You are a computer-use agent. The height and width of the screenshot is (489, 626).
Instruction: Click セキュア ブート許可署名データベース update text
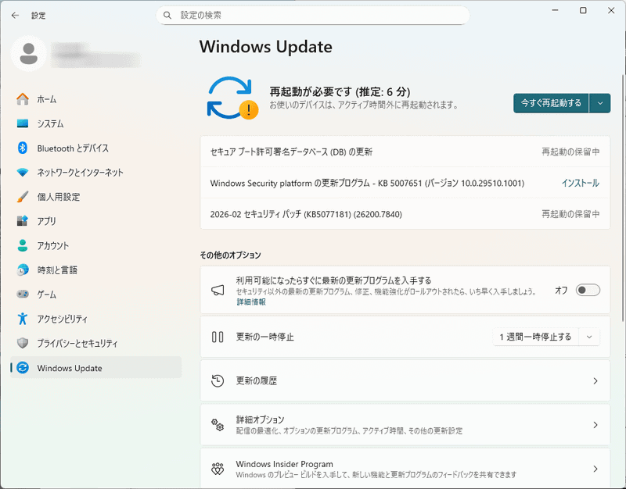point(291,152)
